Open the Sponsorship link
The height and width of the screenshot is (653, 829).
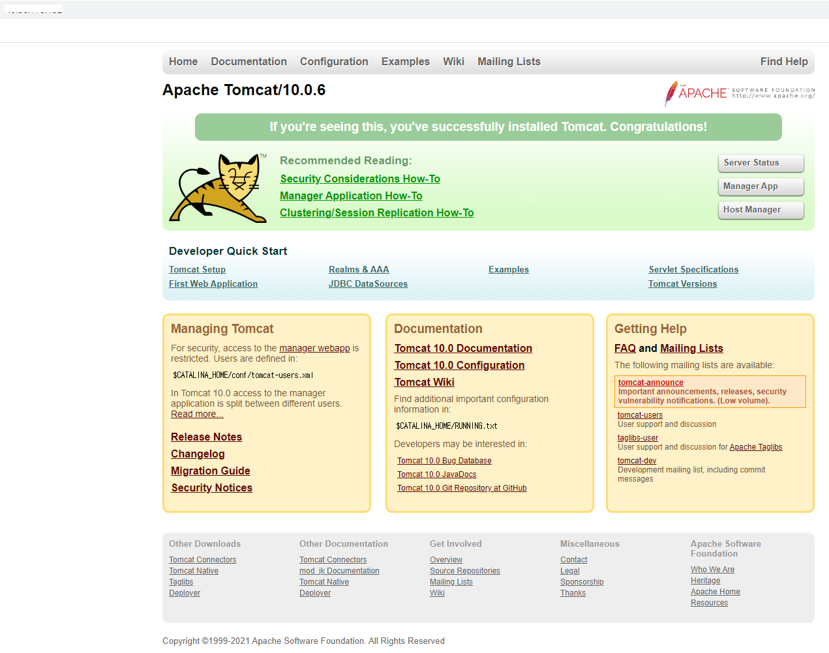(582, 582)
